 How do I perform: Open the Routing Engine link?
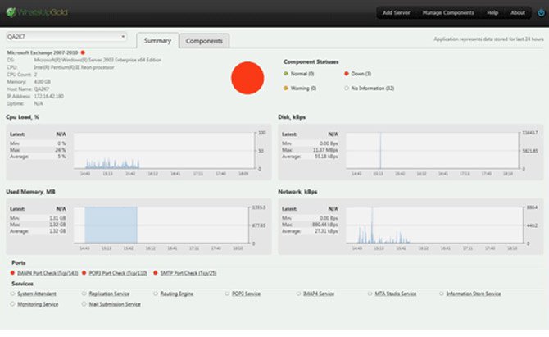(177, 294)
